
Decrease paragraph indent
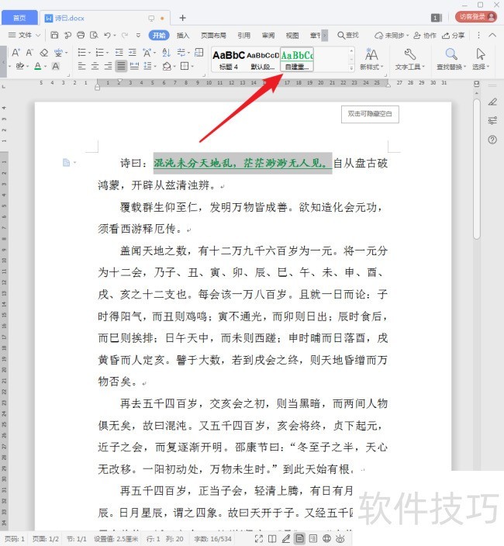pos(119,53)
